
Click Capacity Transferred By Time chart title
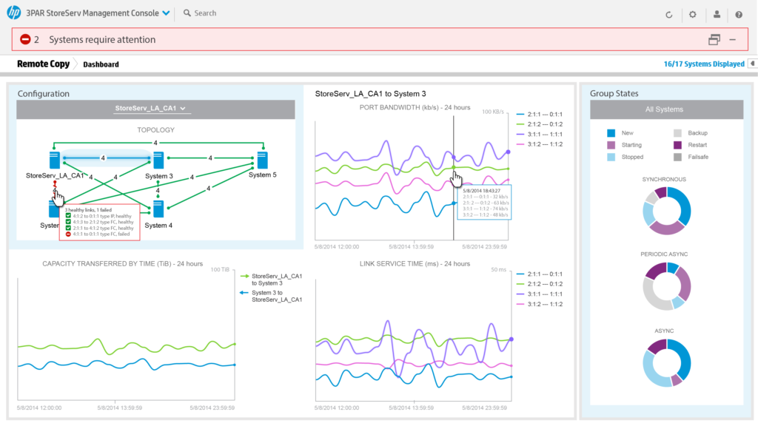(x=122, y=264)
